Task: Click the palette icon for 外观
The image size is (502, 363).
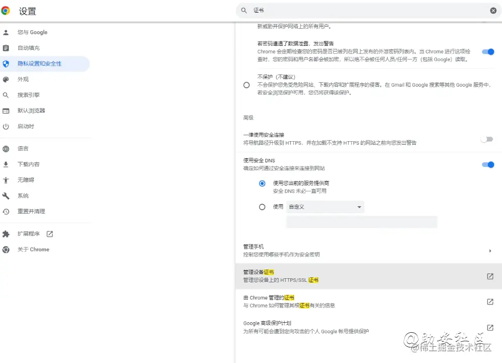Action: (x=6, y=80)
